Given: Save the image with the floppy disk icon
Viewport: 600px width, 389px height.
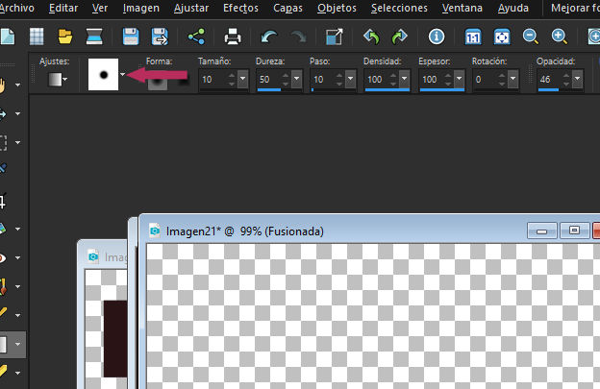Looking at the screenshot, I should 131,36.
